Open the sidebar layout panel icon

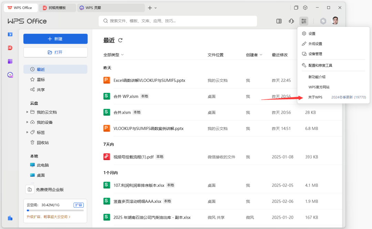pos(279,21)
